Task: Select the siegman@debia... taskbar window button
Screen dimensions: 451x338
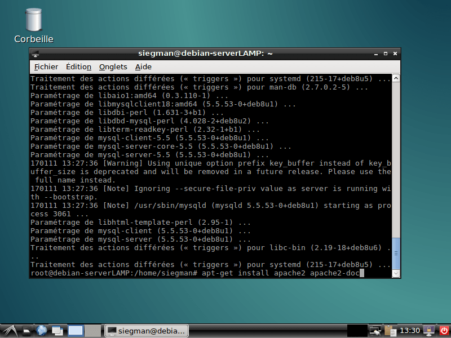Action: (146, 331)
